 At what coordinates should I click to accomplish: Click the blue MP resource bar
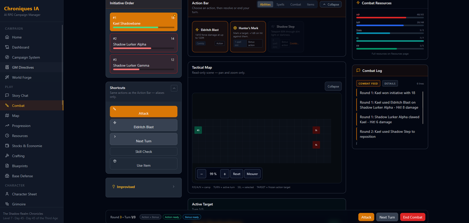tap(390, 25)
